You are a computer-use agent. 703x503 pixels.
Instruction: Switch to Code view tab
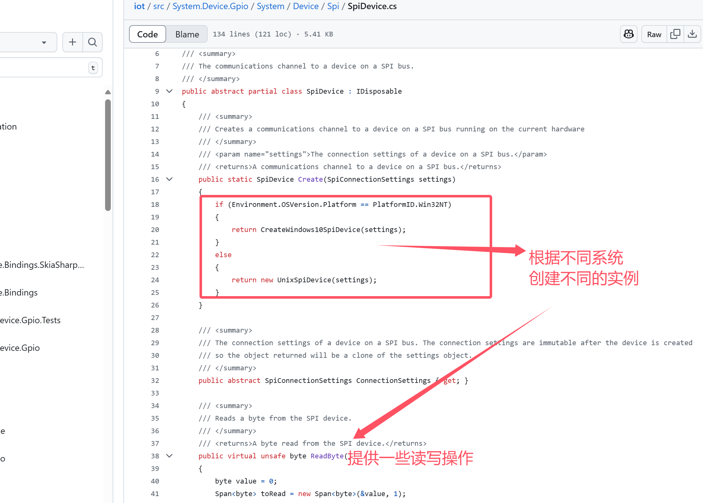[148, 34]
